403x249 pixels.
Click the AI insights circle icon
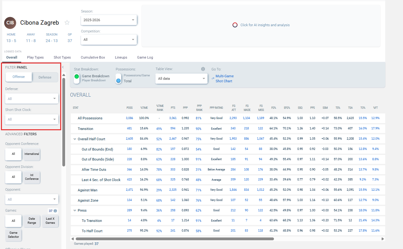tap(235, 25)
